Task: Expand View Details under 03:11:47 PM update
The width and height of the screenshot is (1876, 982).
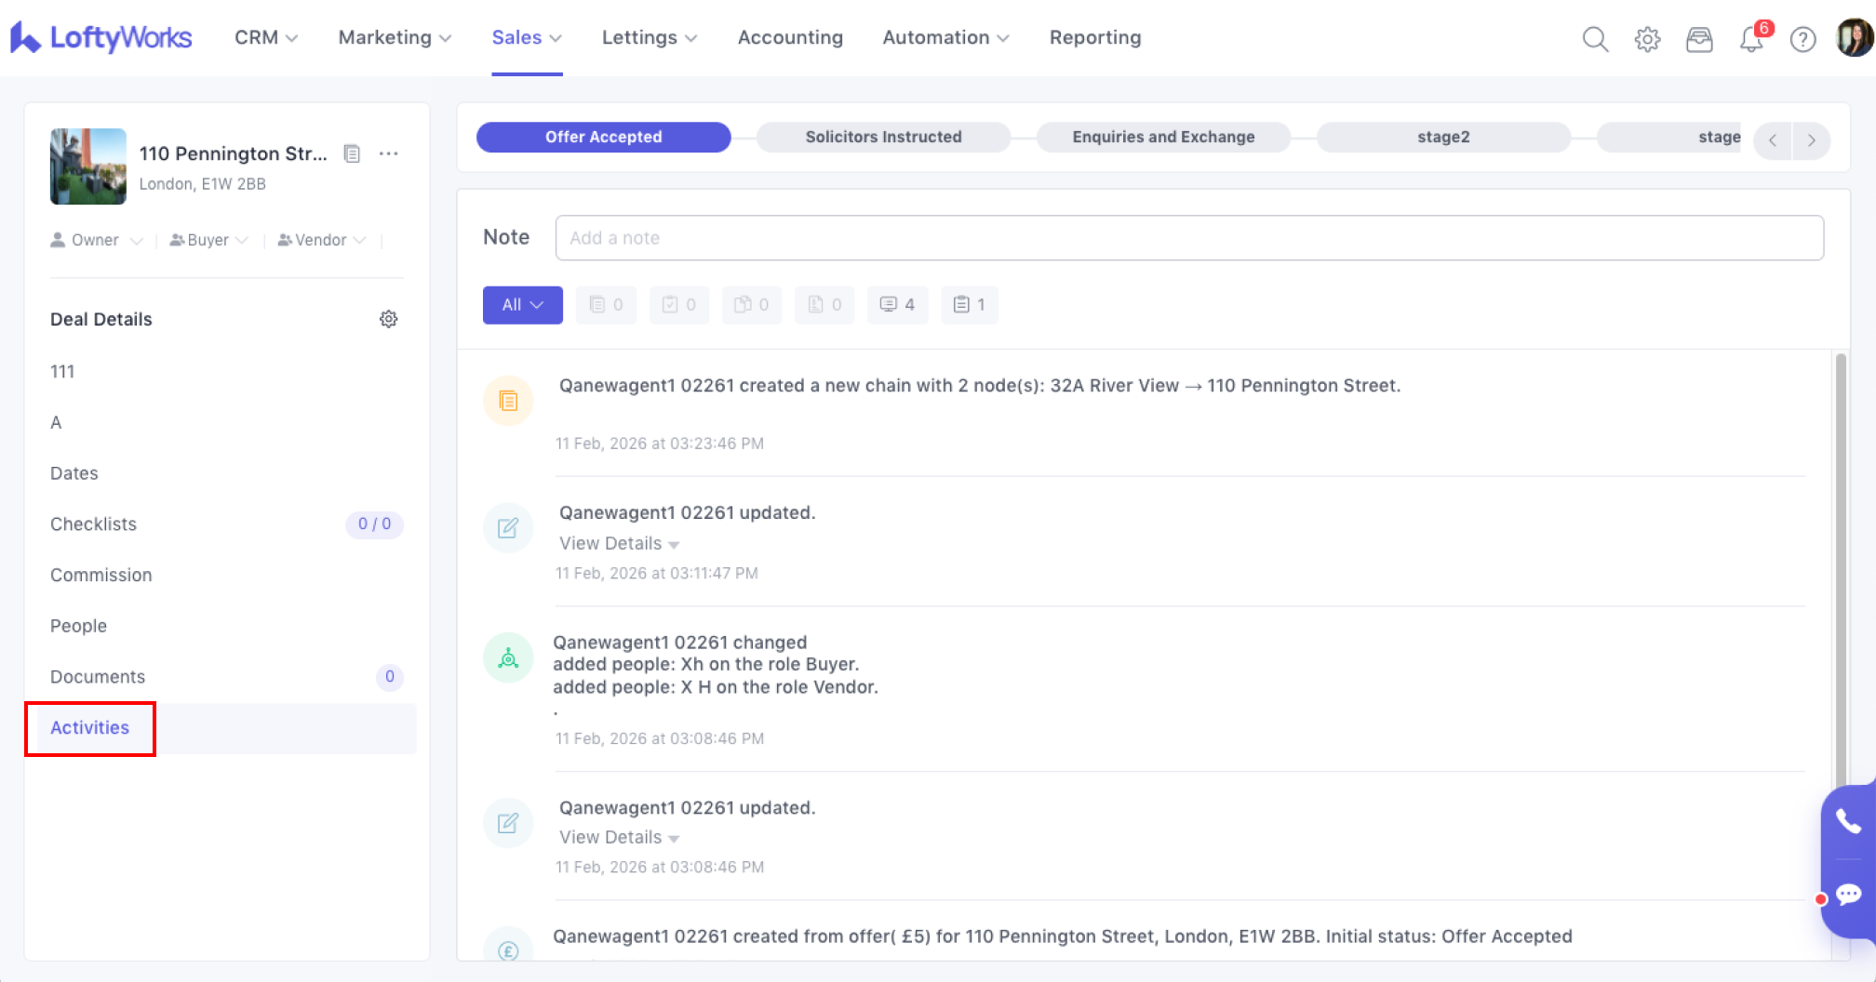Action: tap(619, 543)
